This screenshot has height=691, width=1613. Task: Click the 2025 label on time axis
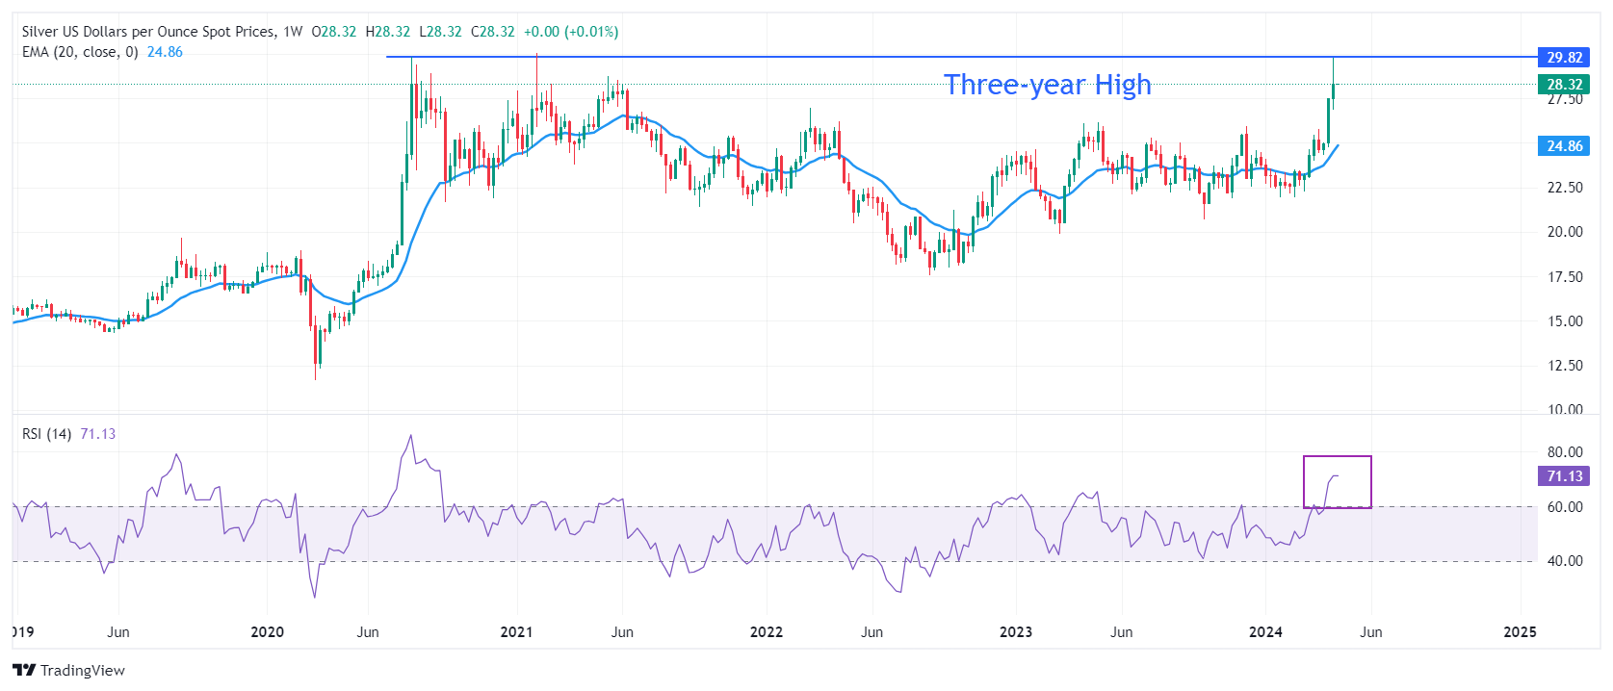point(1520,632)
